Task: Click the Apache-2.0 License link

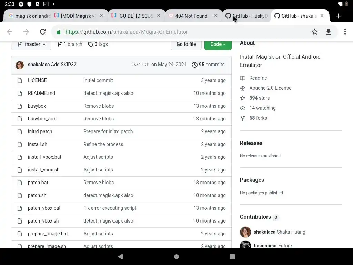Action: (270, 88)
